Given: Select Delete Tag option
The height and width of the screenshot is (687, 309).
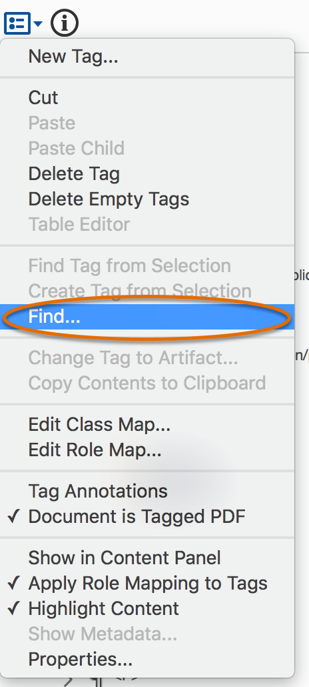Looking at the screenshot, I should pos(147,174).
